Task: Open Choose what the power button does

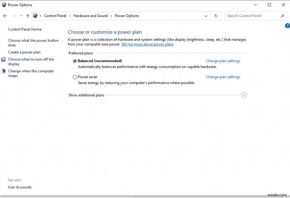Action: coord(33,43)
